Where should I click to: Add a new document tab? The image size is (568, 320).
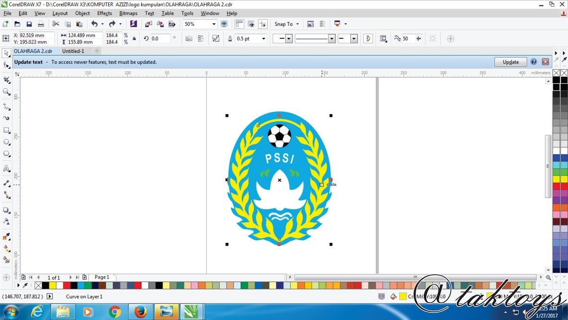[x=97, y=51]
